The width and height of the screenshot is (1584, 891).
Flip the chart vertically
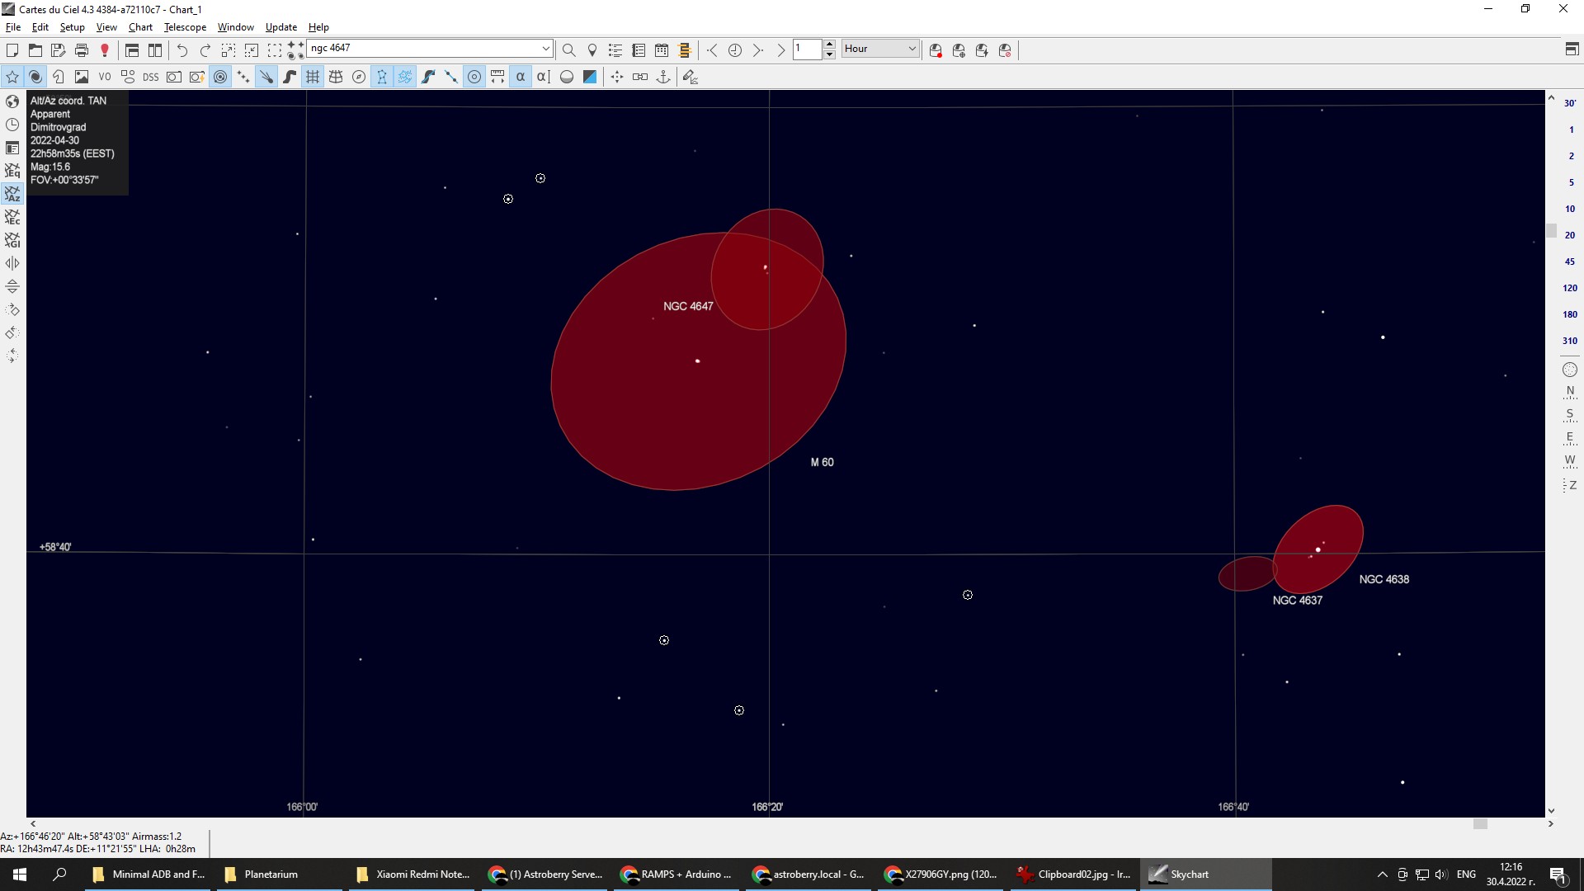[x=12, y=286]
